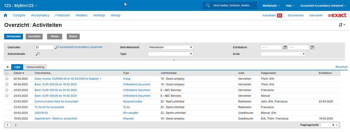Open the Actie filter dropdown
350x132 pixels.
[283, 54]
